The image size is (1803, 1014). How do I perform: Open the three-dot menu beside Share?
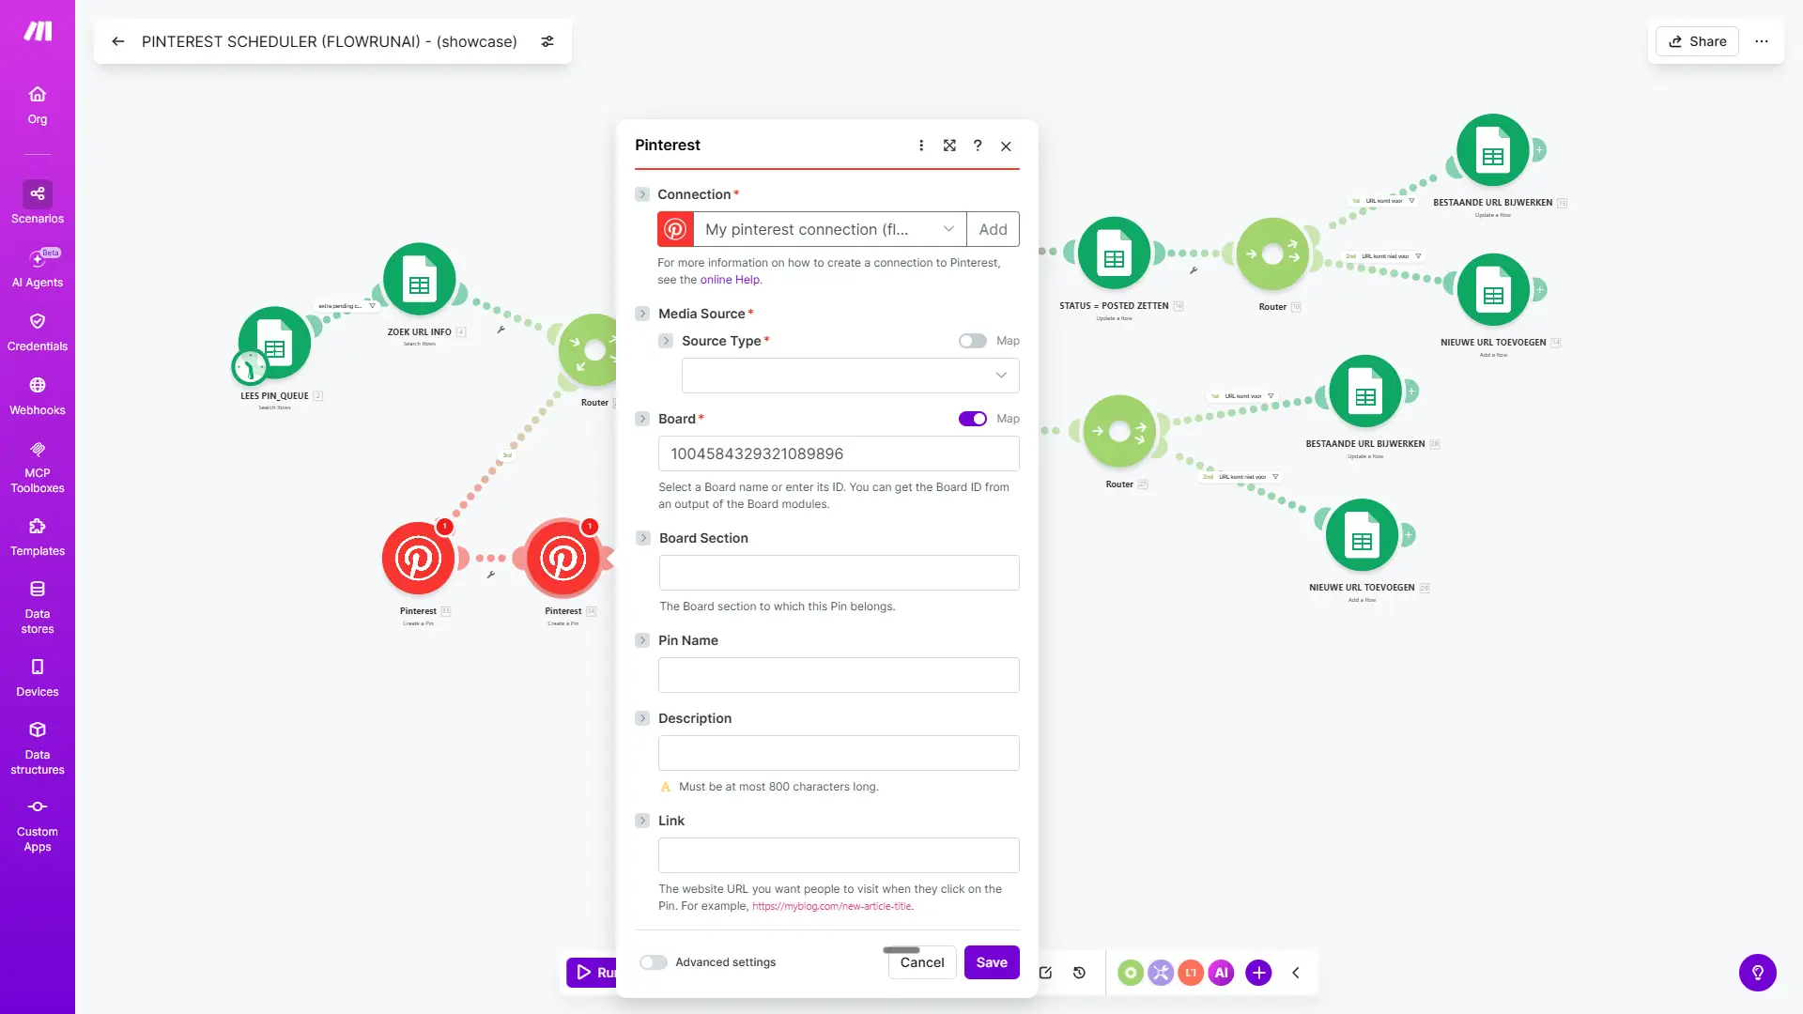(1762, 41)
